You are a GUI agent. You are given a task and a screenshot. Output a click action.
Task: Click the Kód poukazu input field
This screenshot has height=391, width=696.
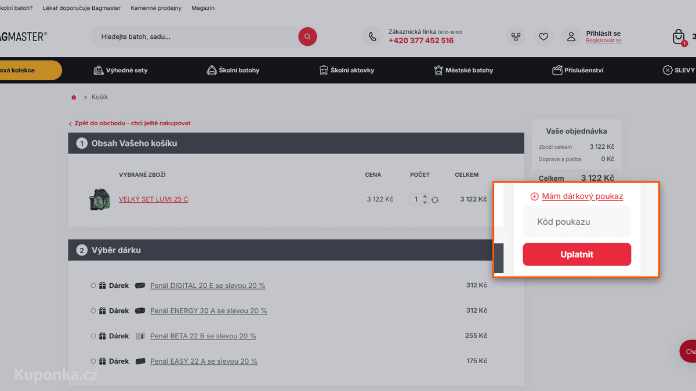(577, 222)
